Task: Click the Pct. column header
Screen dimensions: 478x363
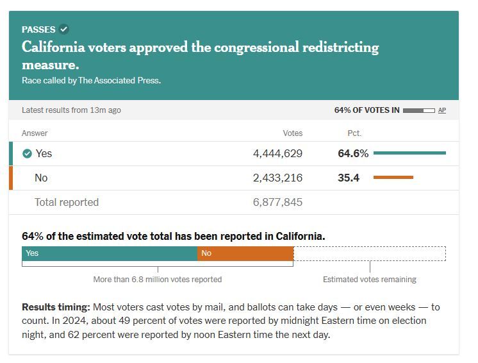Action: click(354, 133)
